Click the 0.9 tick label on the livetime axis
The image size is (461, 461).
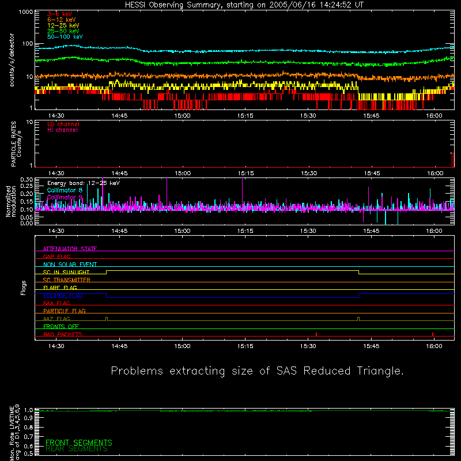[29, 418]
